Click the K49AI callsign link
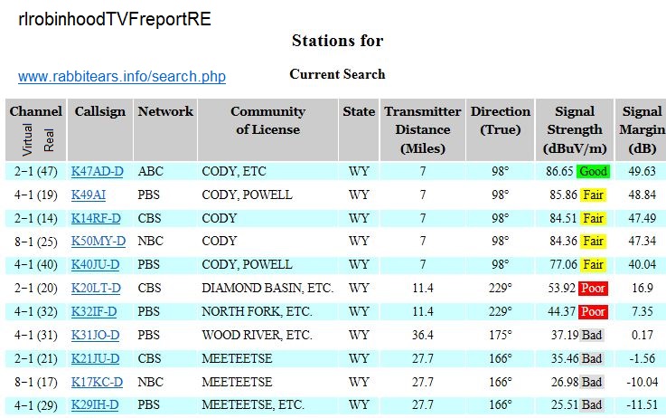This screenshot has height=418, width=666. [x=89, y=195]
